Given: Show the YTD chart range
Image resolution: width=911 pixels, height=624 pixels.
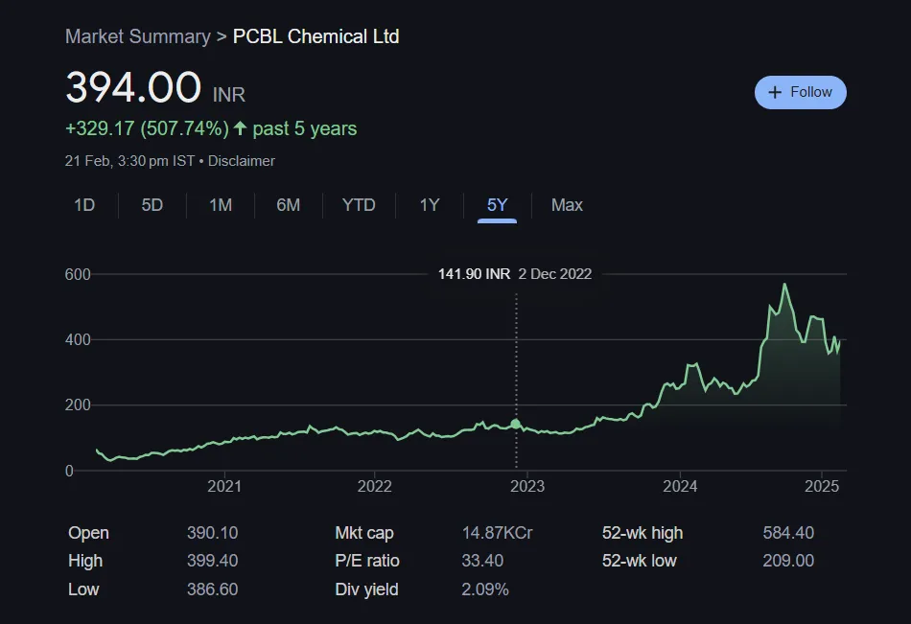Looking at the screenshot, I should [359, 205].
